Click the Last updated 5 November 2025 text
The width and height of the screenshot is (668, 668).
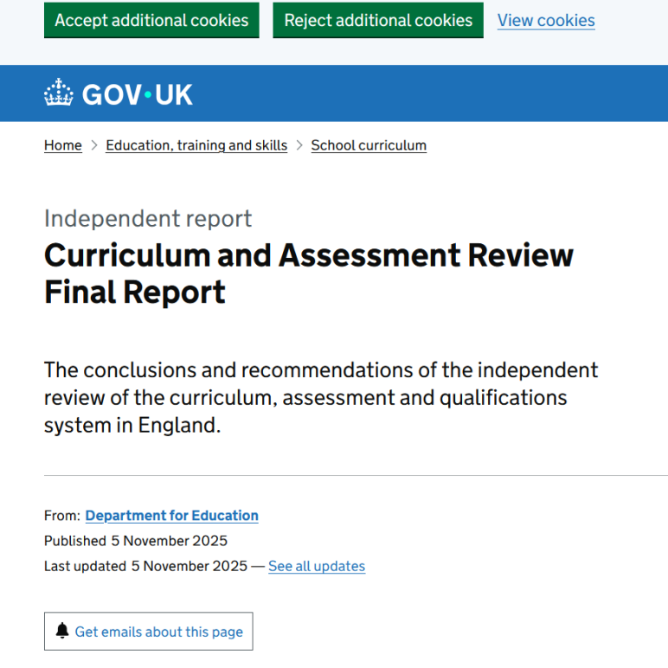(145, 566)
